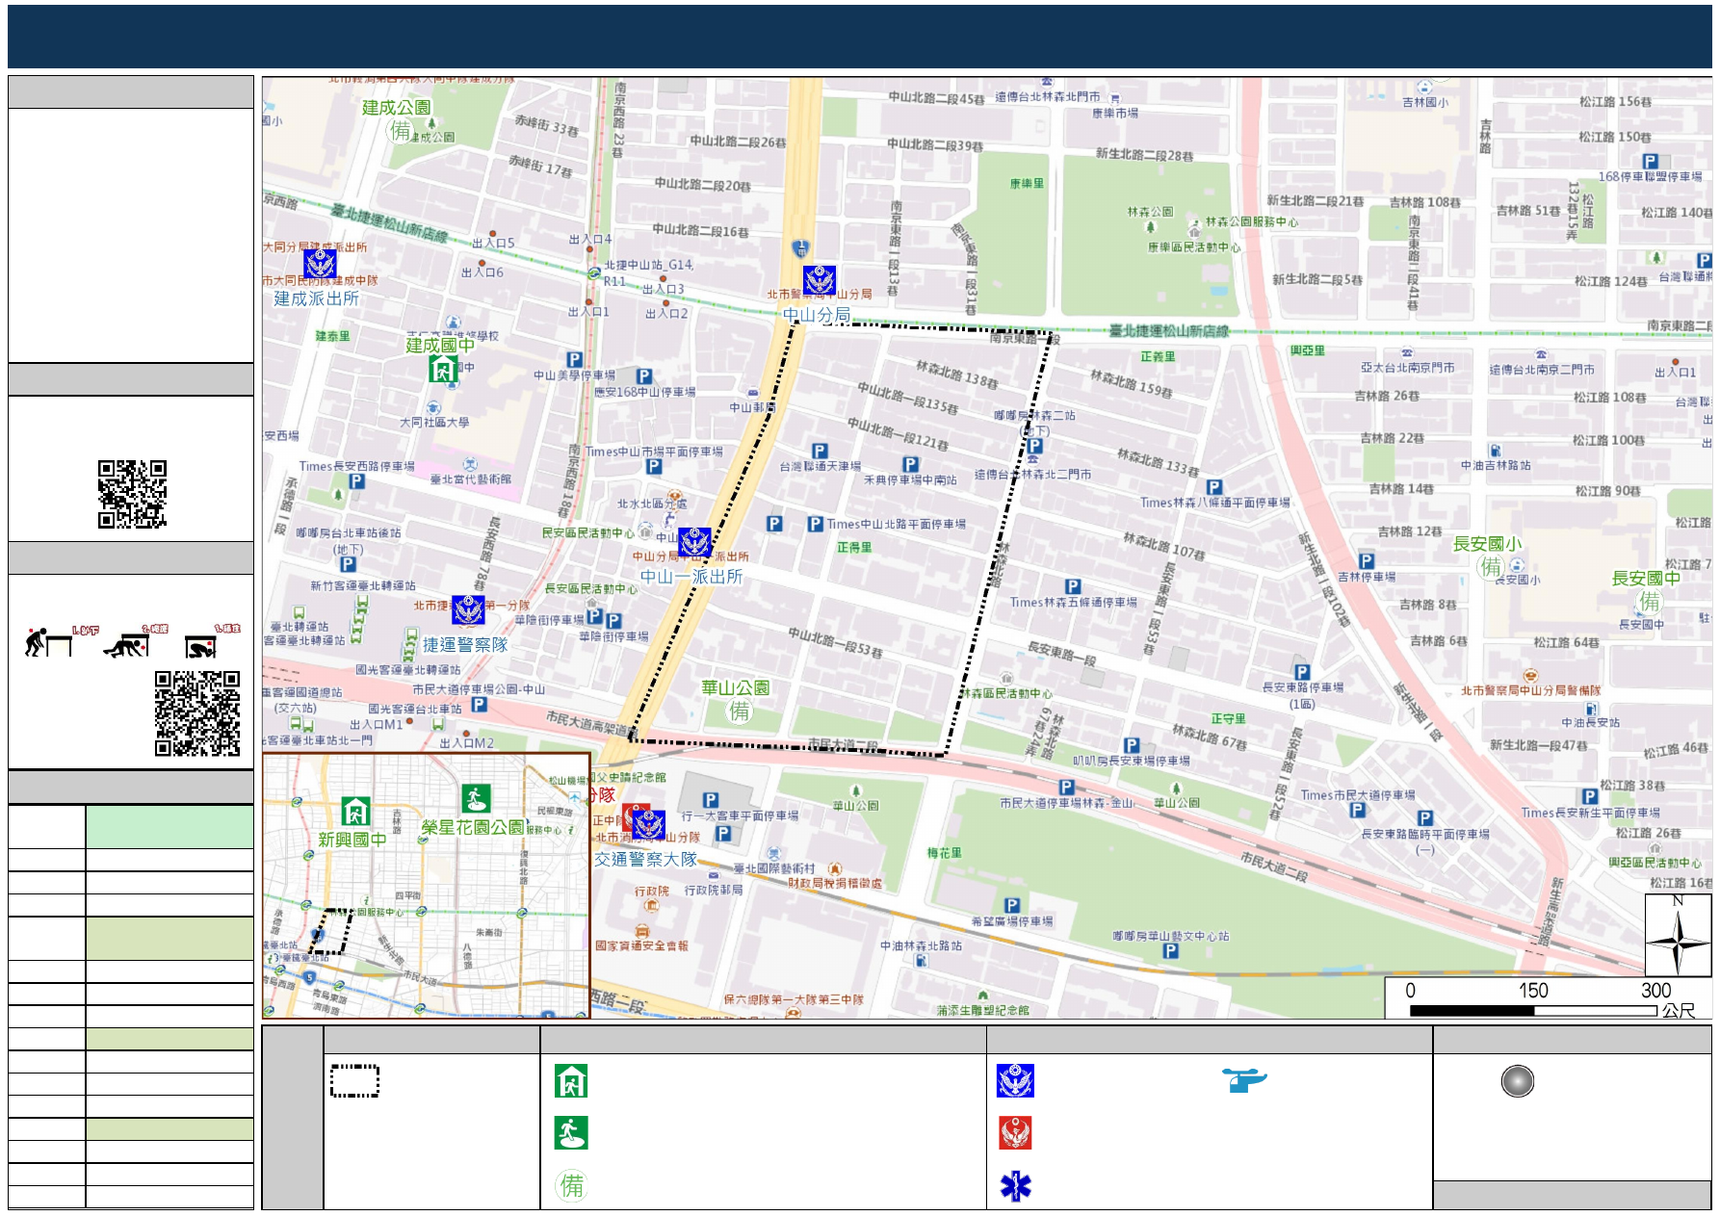Click the 長安國中 green label
The height and width of the screenshot is (1216, 1720).
(1646, 578)
